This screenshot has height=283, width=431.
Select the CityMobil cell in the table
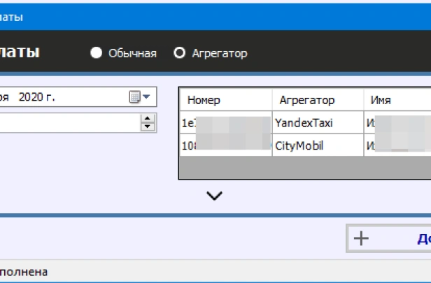[x=318, y=146]
